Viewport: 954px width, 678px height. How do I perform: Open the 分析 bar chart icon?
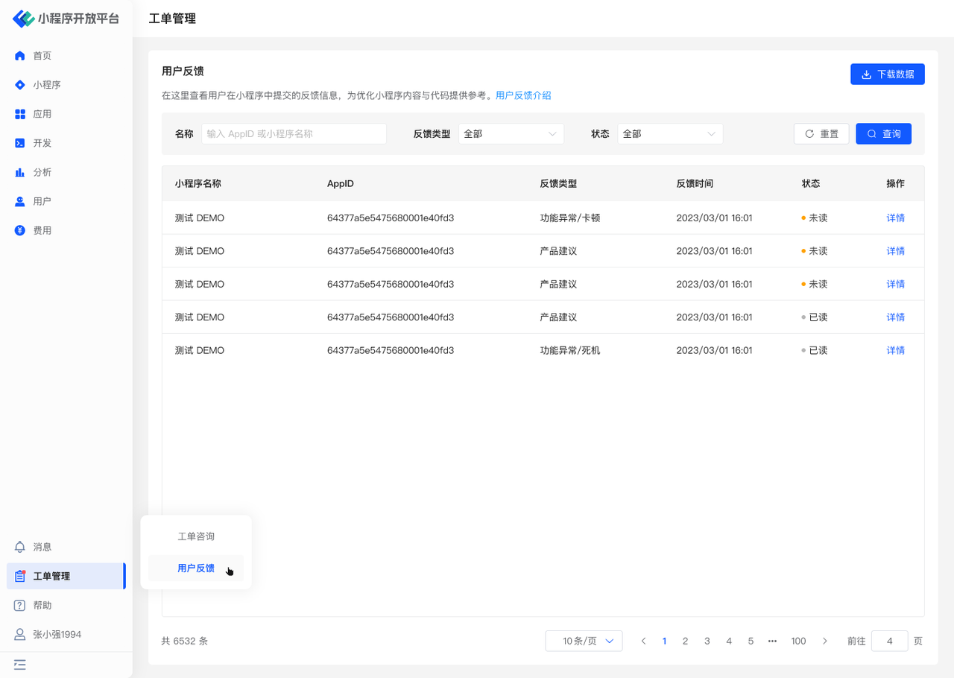click(20, 172)
